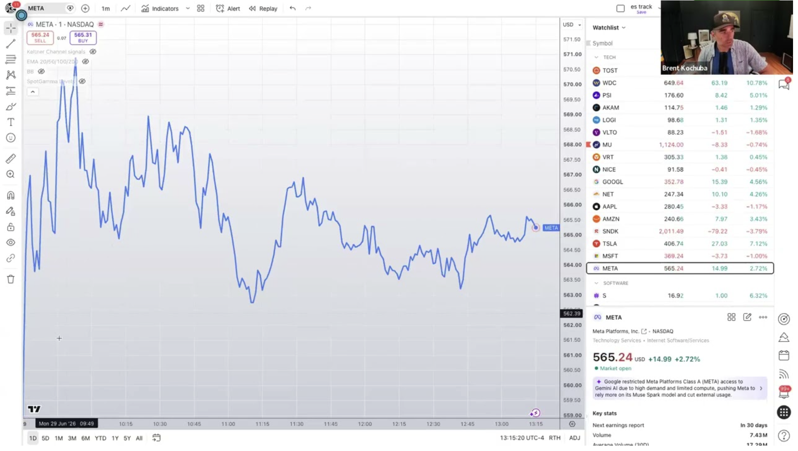The height and width of the screenshot is (451, 798).
Task: Open more options for META details
Action: pyautogui.click(x=763, y=317)
